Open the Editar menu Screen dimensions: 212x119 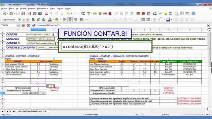(x=12, y=9)
